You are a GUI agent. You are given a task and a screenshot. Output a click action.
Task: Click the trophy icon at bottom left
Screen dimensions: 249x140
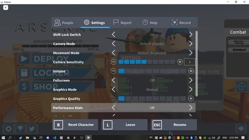pos(20,129)
